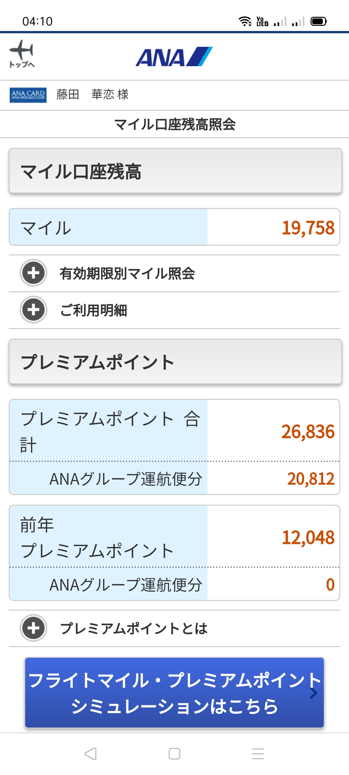Tap the 19,758 miles balance value

tap(308, 228)
